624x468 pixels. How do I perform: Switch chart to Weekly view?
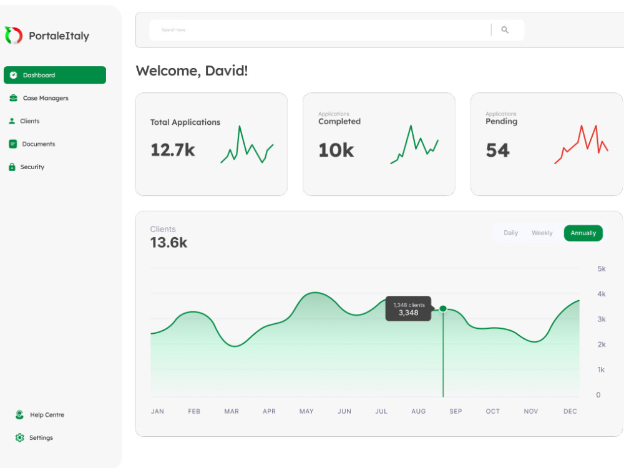coord(542,233)
